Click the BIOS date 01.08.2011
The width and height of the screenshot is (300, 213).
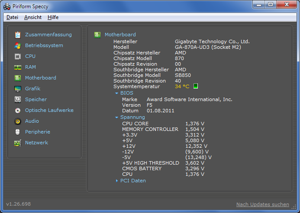point(160,111)
